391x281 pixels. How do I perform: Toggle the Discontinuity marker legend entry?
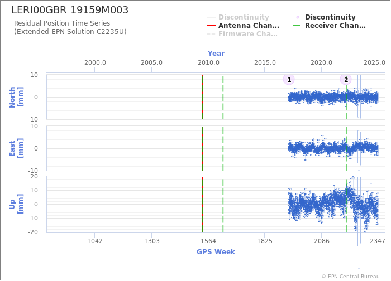325,17
